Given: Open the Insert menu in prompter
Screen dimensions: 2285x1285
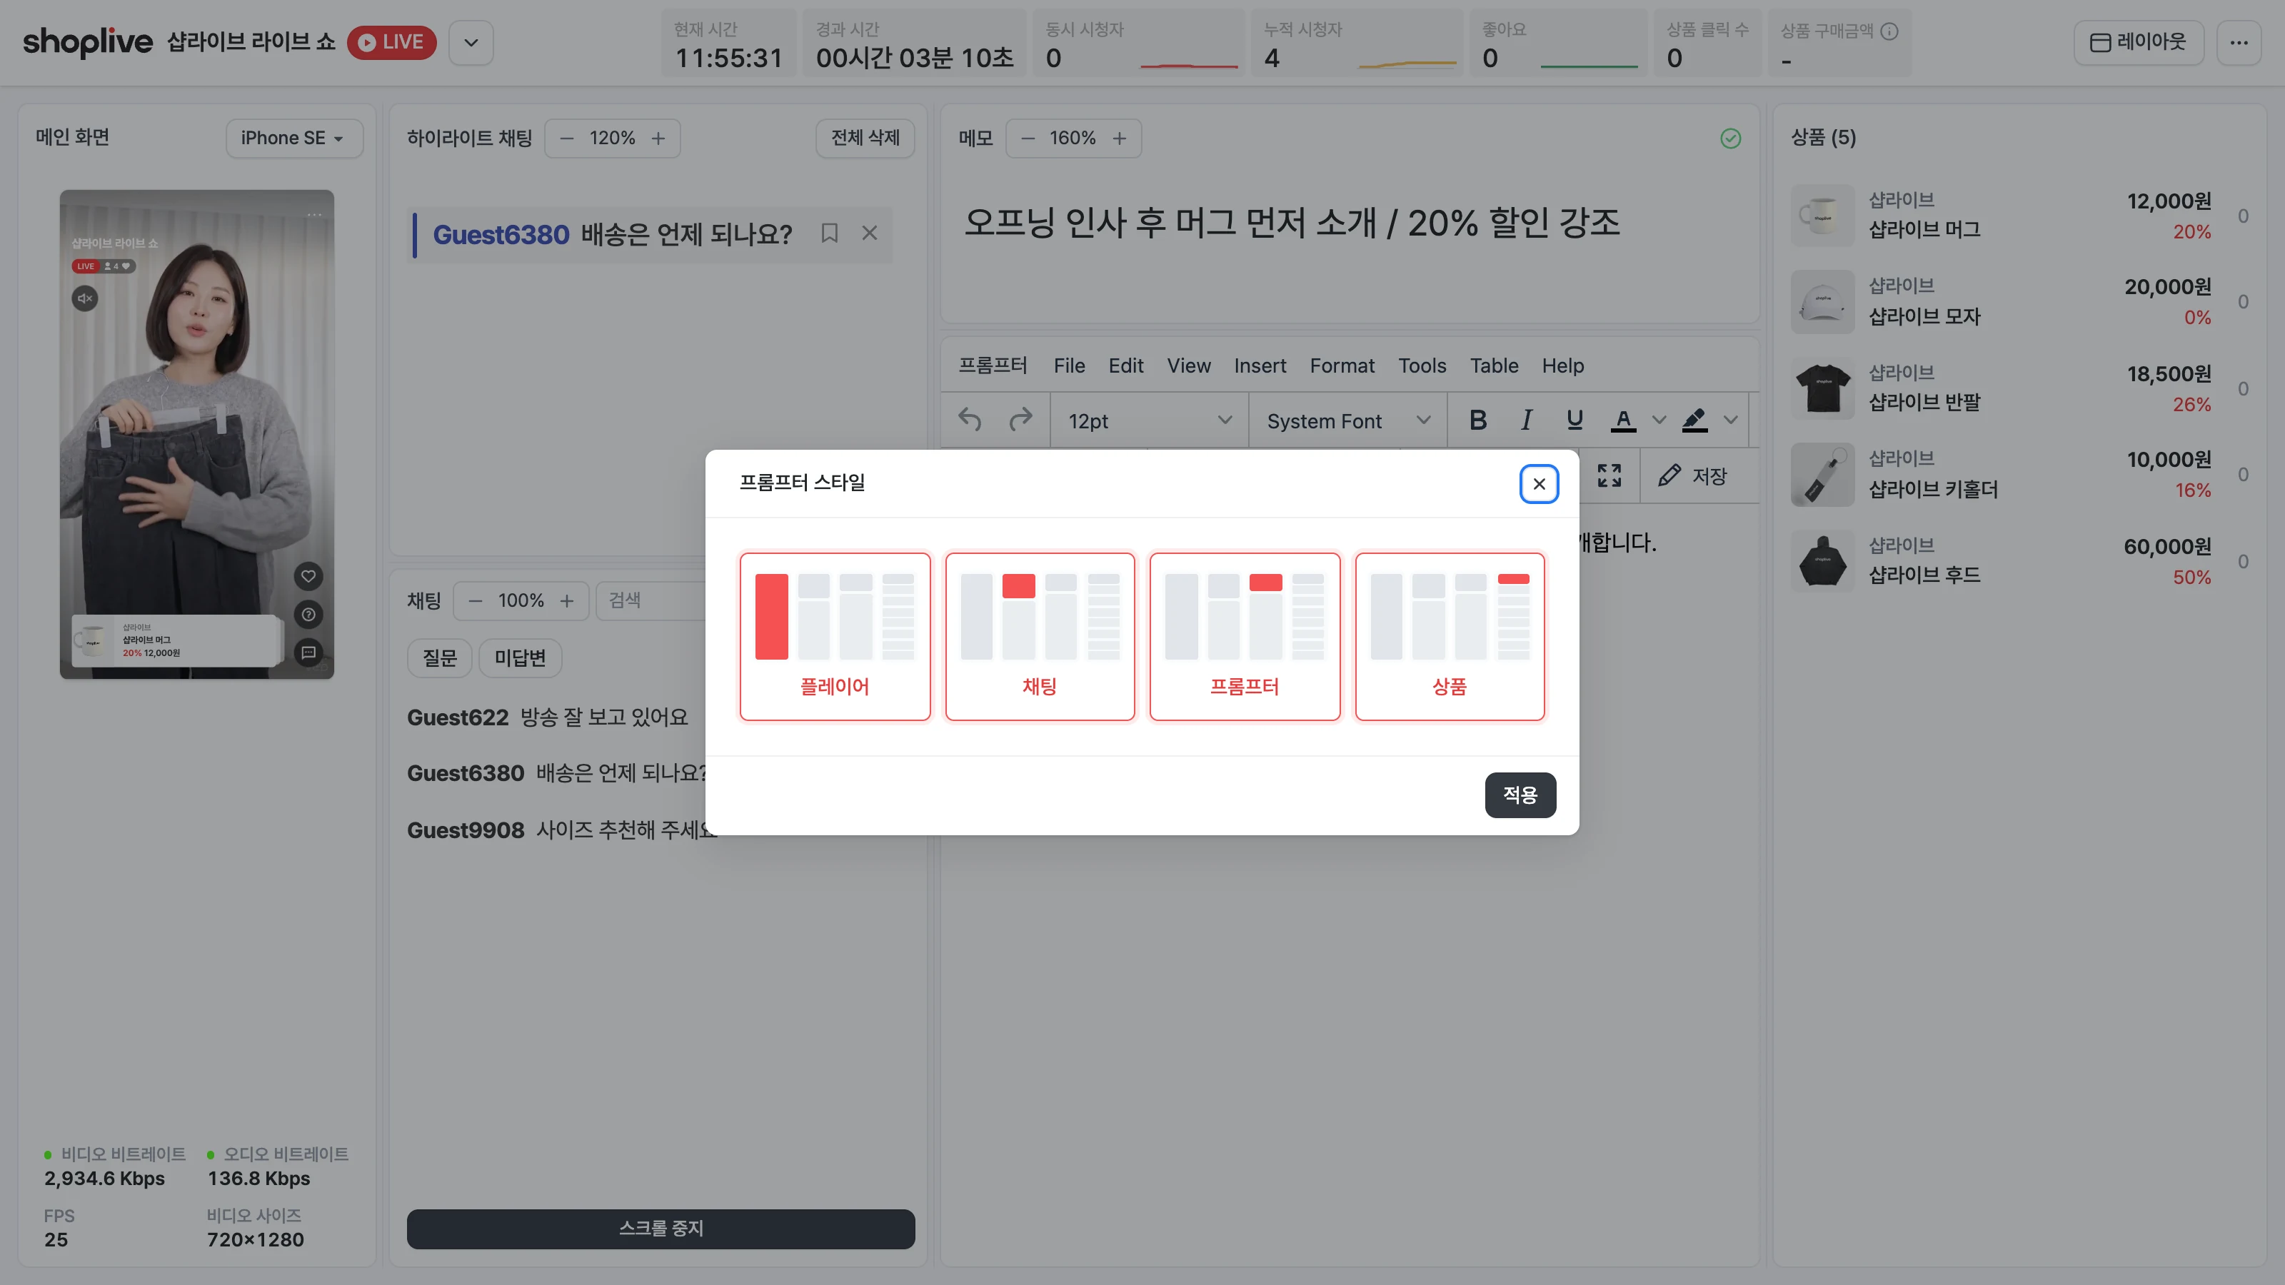Looking at the screenshot, I should [x=1260, y=366].
